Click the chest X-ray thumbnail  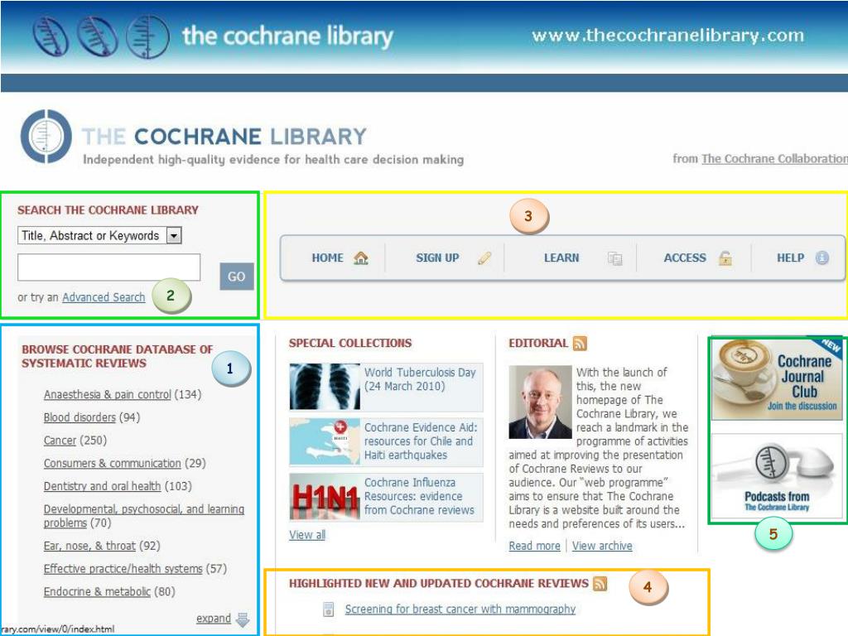click(x=325, y=386)
